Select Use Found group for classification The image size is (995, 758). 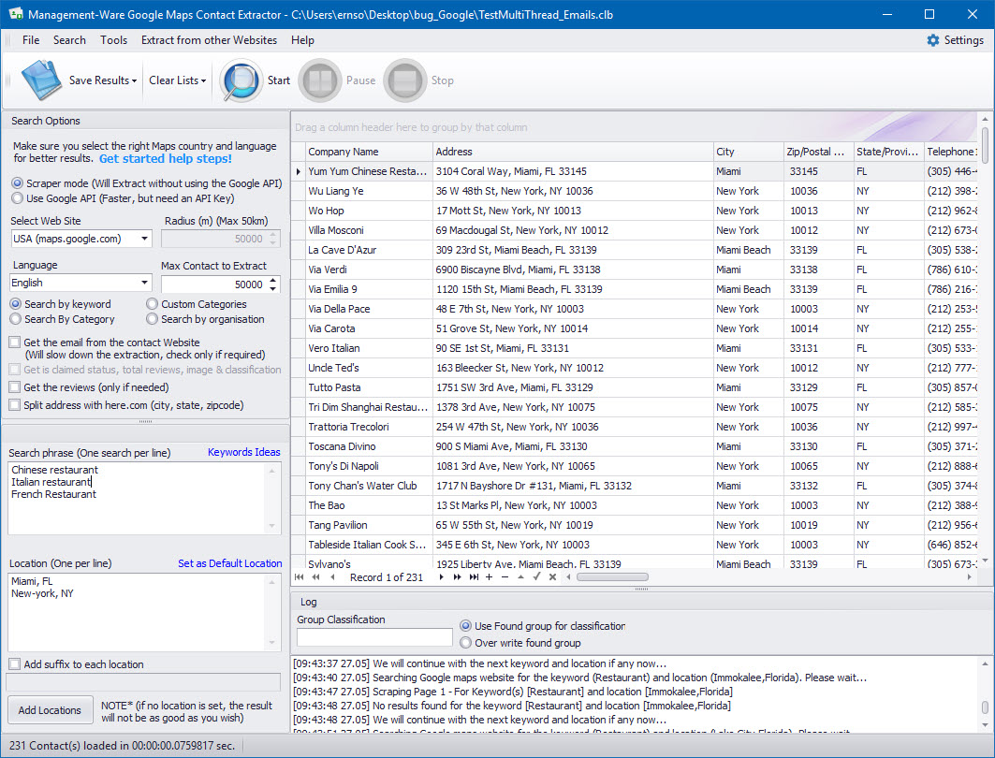coord(466,626)
